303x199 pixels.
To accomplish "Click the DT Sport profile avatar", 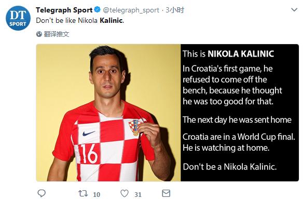I will point(18,18).
